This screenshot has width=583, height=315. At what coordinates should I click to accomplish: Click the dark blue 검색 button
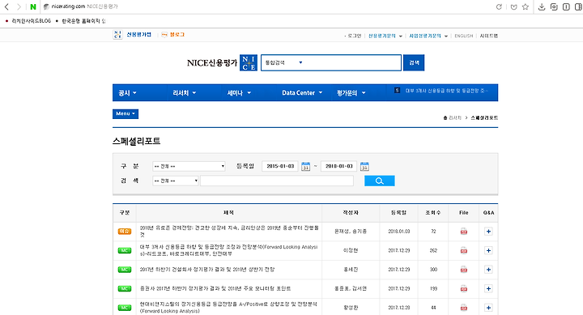(x=414, y=62)
